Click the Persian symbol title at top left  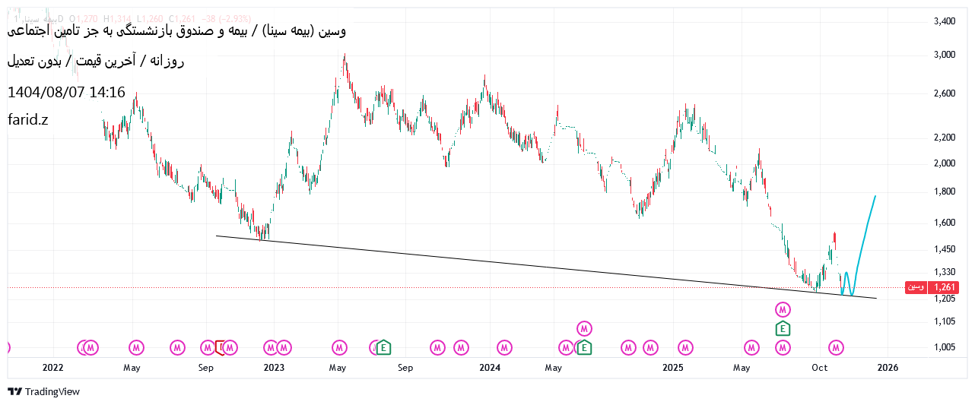[x=176, y=31]
